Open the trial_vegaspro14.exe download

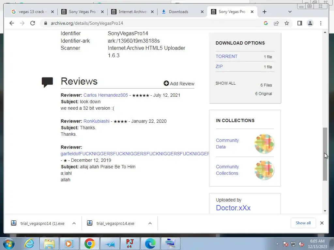115,223
